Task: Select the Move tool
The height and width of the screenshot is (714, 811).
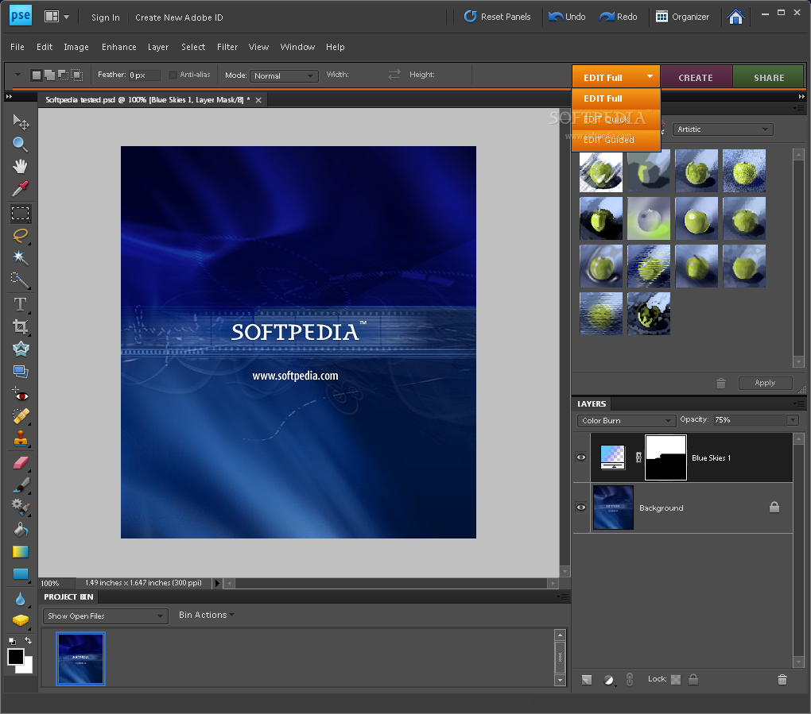Action: (20, 122)
